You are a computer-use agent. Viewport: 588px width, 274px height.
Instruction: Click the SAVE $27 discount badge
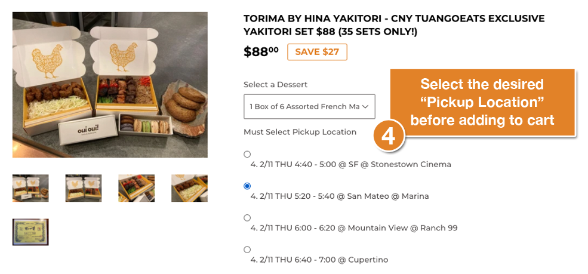click(317, 52)
